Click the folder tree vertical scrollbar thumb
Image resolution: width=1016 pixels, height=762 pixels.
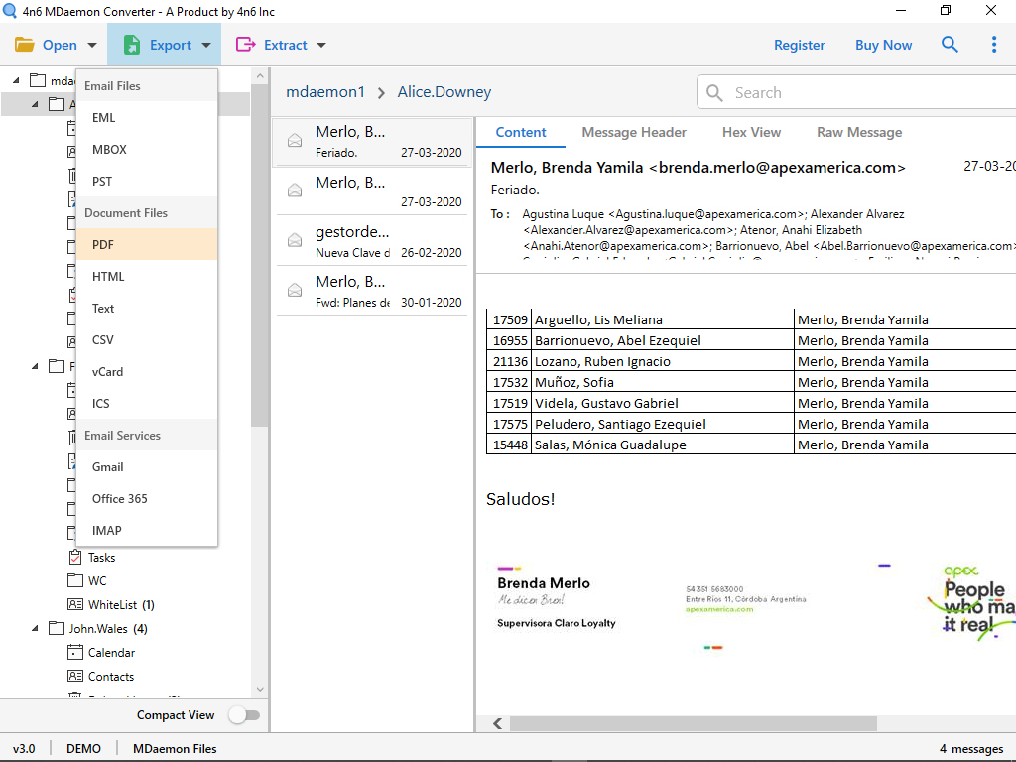260,255
